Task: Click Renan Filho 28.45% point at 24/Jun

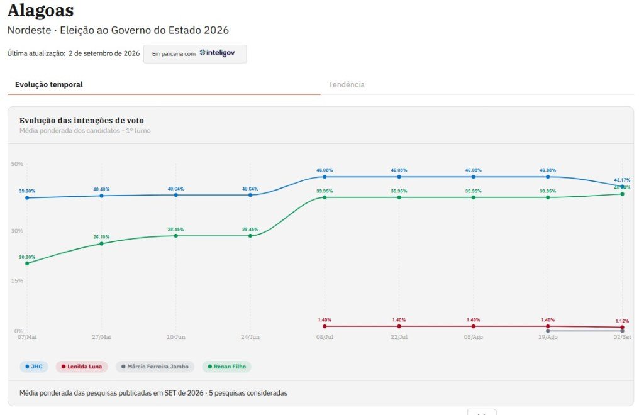Action: pyautogui.click(x=250, y=236)
